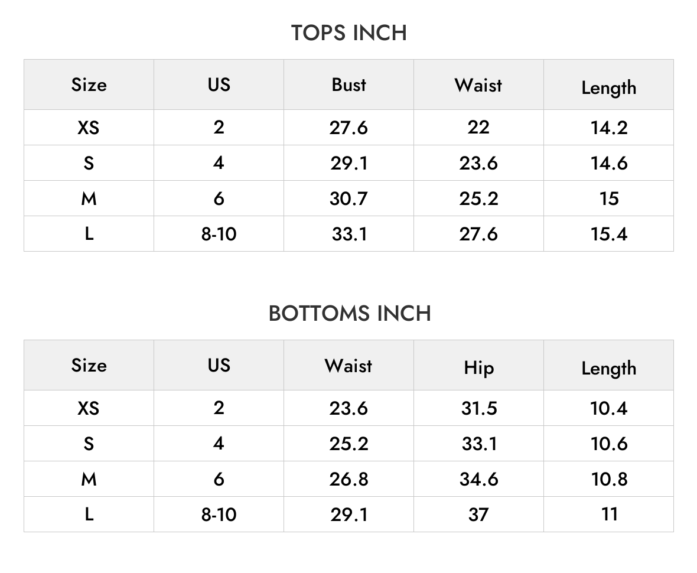Click the tops bust value 29.1
This screenshot has width=697, height=573.
tap(349, 163)
